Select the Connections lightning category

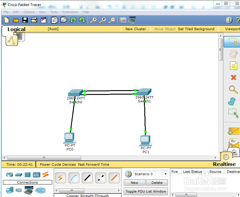[x=45, y=175]
